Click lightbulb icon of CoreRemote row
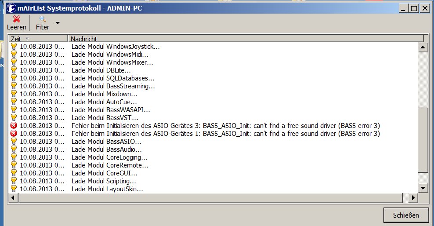 coord(14,165)
